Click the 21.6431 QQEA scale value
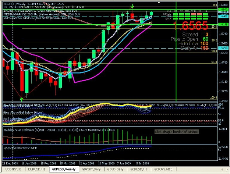 pos(223,159)
